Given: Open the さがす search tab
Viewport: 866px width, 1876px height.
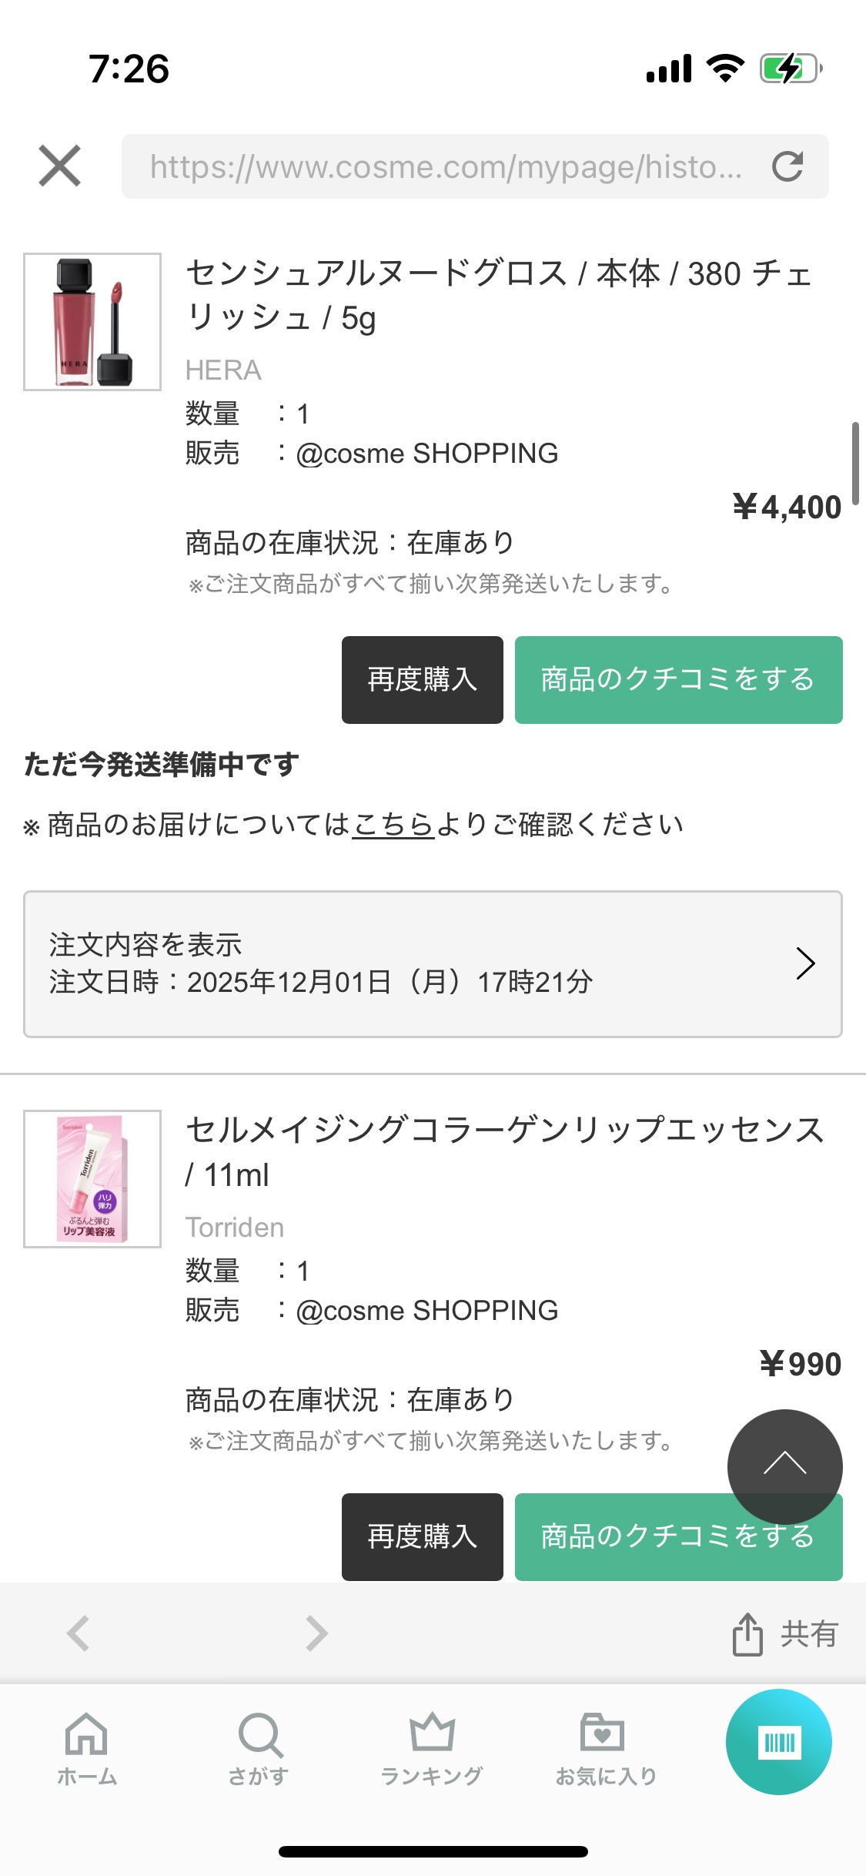Looking at the screenshot, I should coord(259,1748).
